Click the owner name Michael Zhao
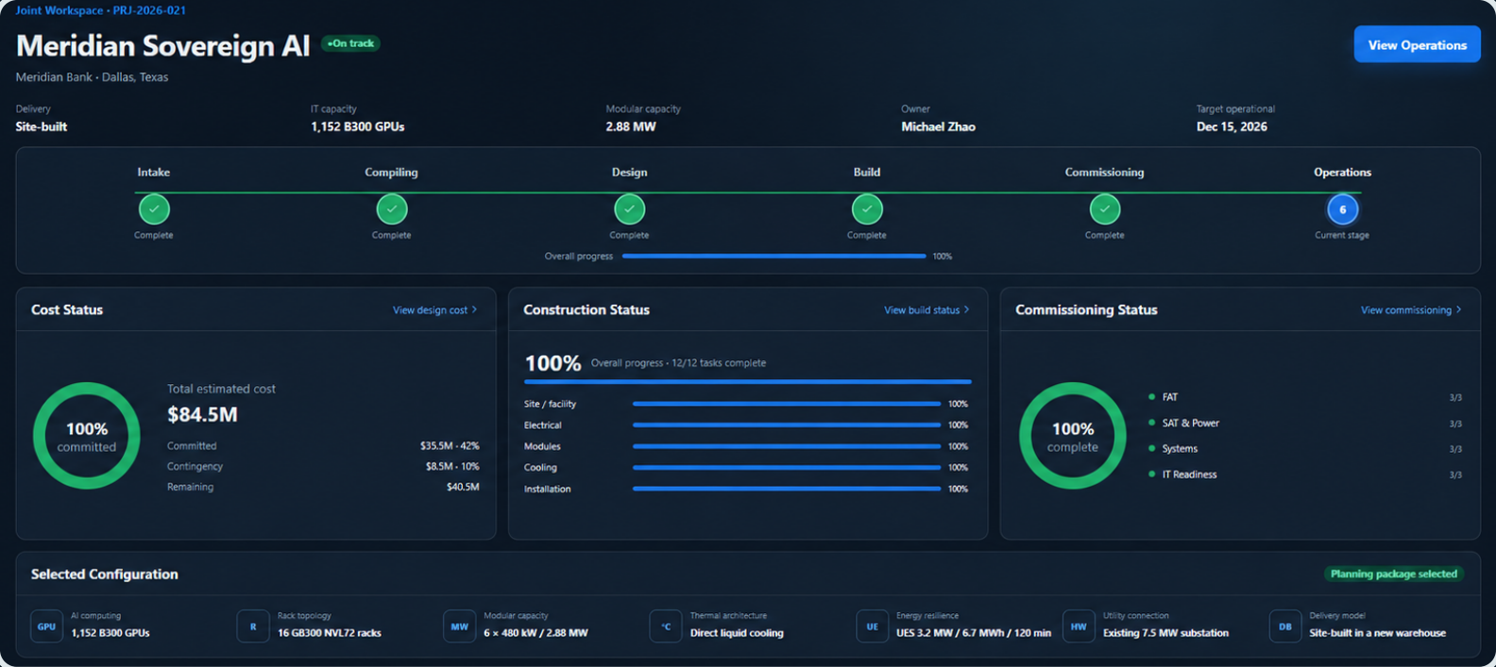Image resolution: width=1496 pixels, height=667 pixels. tap(938, 126)
